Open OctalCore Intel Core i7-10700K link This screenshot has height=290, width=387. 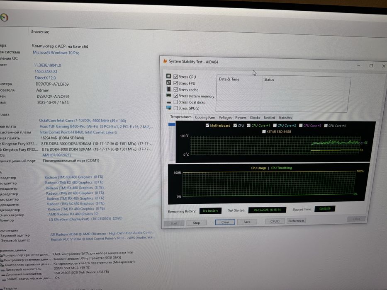[x=83, y=121]
